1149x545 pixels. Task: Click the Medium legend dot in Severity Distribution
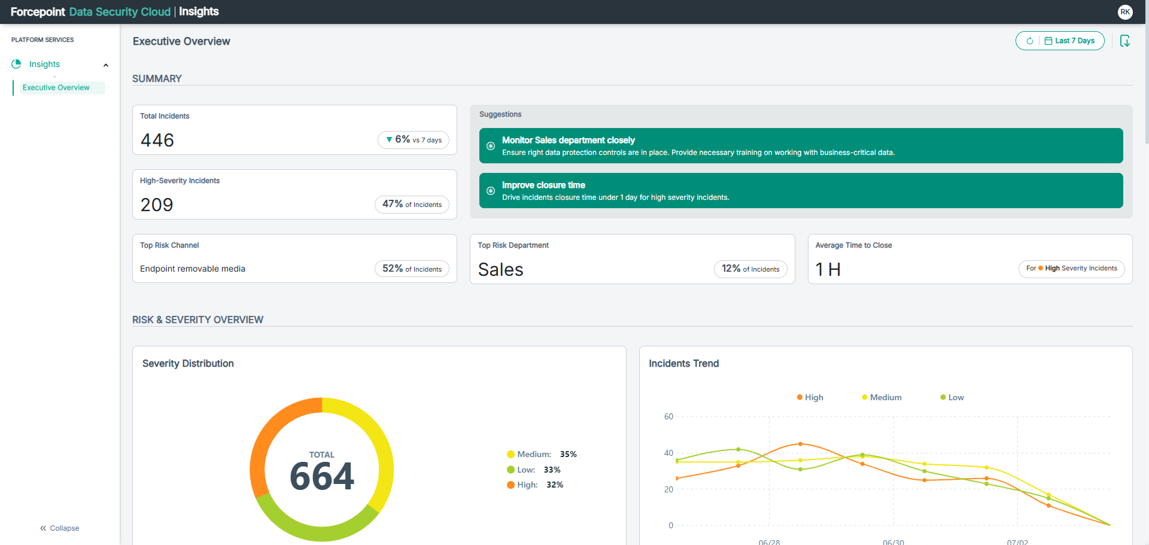coord(510,454)
